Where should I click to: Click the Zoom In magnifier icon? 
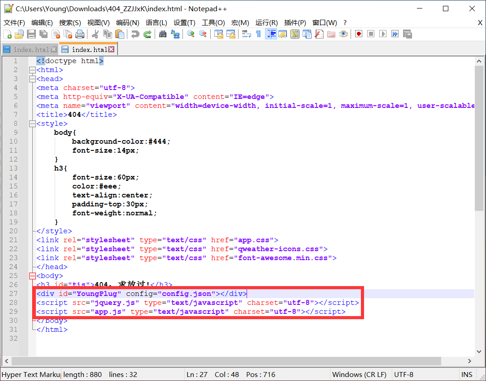(191, 34)
